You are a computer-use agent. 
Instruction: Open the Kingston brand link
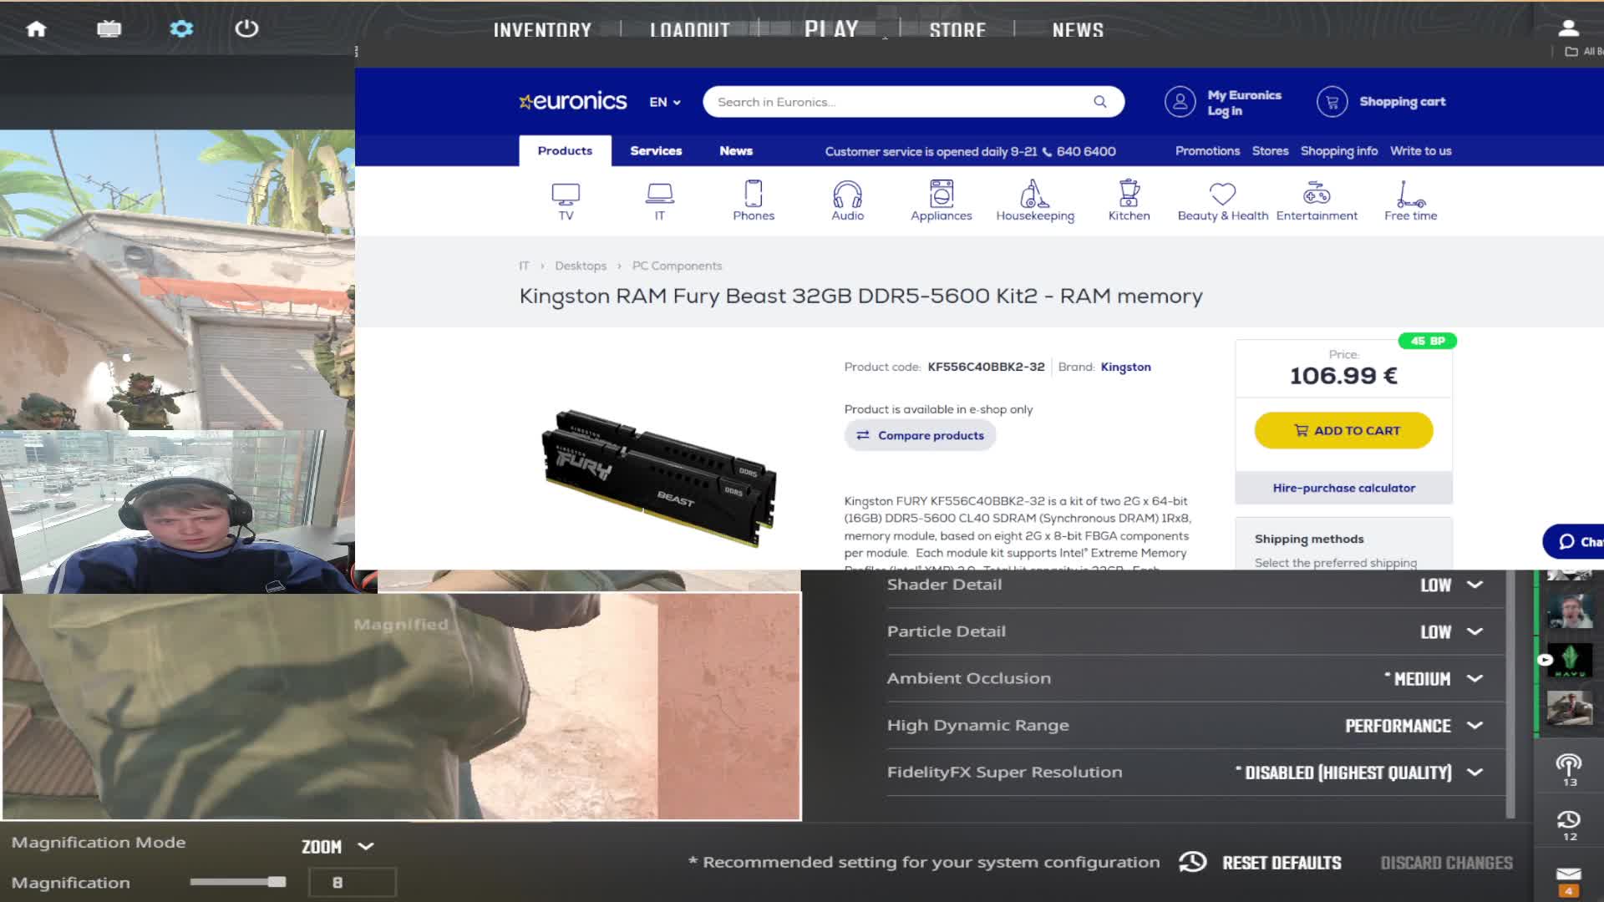pyautogui.click(x=1125, y=367)
